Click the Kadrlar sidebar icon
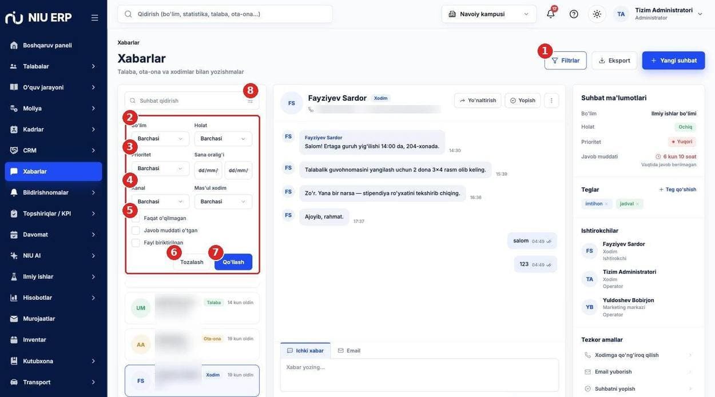 pos(14,130)
